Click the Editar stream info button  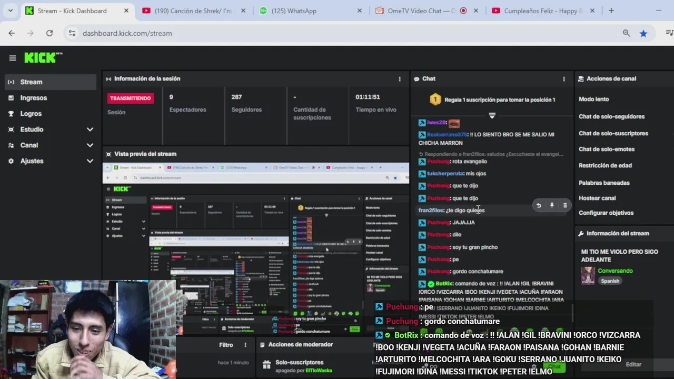(x=633, y=364)
